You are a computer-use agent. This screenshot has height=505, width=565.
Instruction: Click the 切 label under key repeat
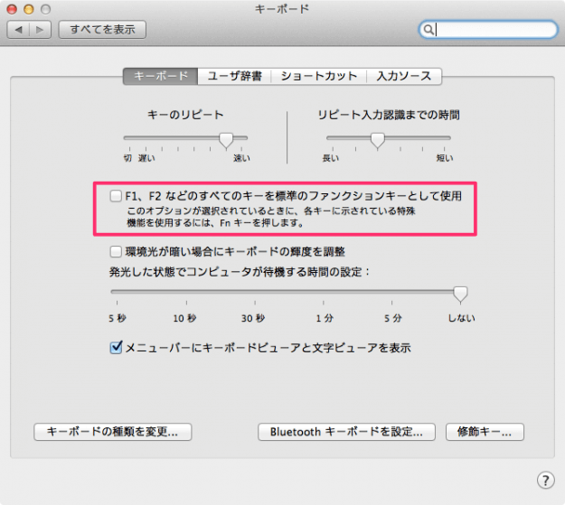pos(127,158)
